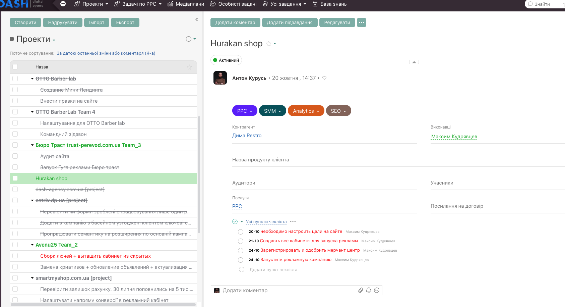Viewport: 565px width, 307px height.
Task: Check the box for Бюро Траст row
Action: 15,145
